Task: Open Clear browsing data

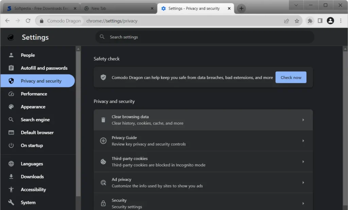Action: pyautogui.click(x=203, y=120)
